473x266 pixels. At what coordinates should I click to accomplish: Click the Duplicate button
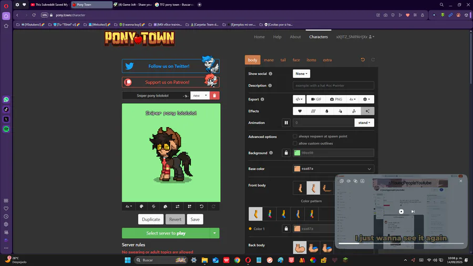click(x=151, y=219)
